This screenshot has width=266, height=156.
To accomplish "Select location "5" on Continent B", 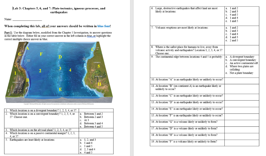I will (98, 67).
